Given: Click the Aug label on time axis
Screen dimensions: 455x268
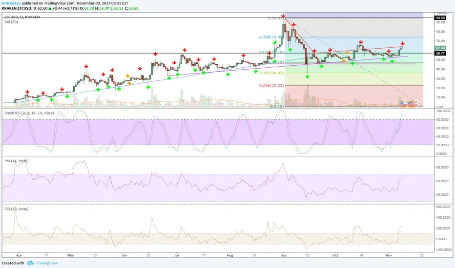Looking at the screenshot, I should tap(229, 255).
